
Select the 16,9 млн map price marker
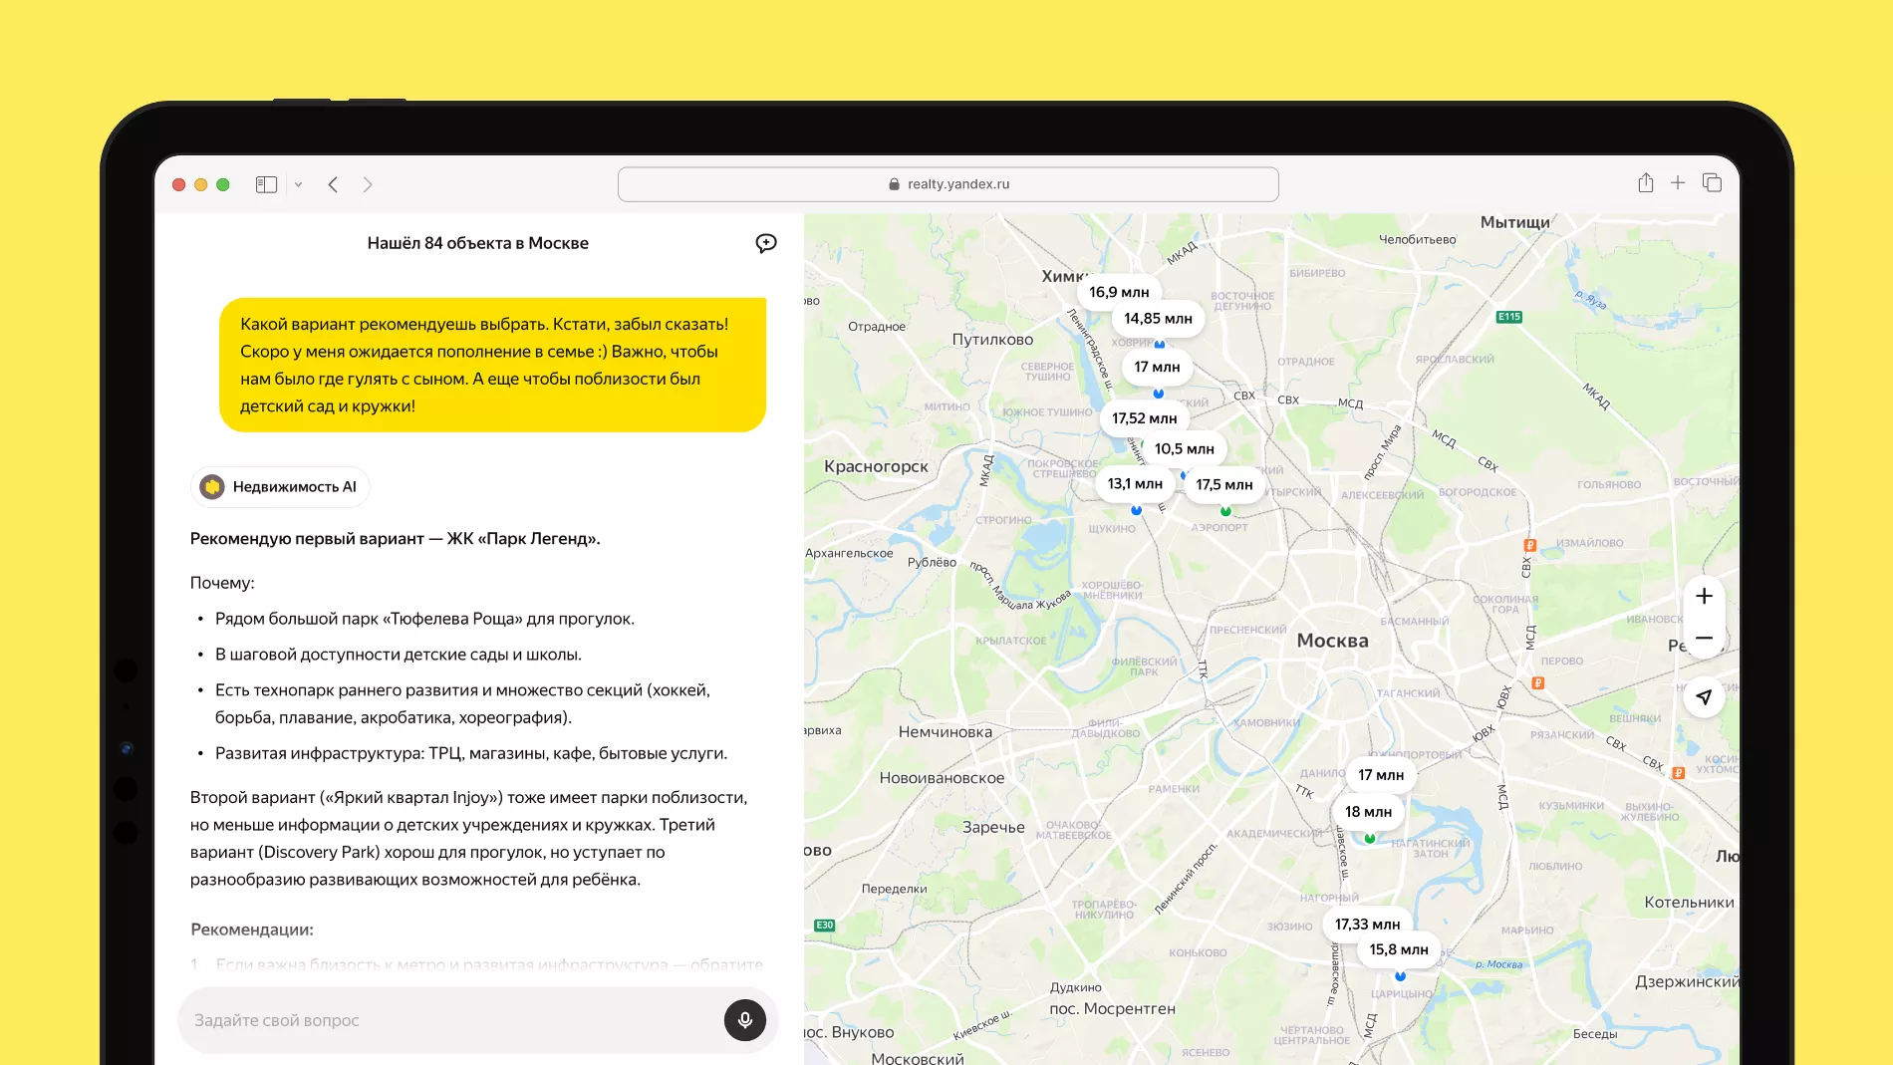pos(1118,292)
